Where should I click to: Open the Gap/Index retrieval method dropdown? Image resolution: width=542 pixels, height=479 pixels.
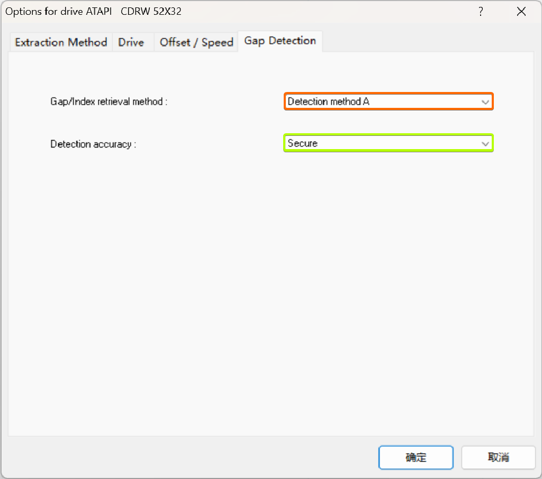389,101
